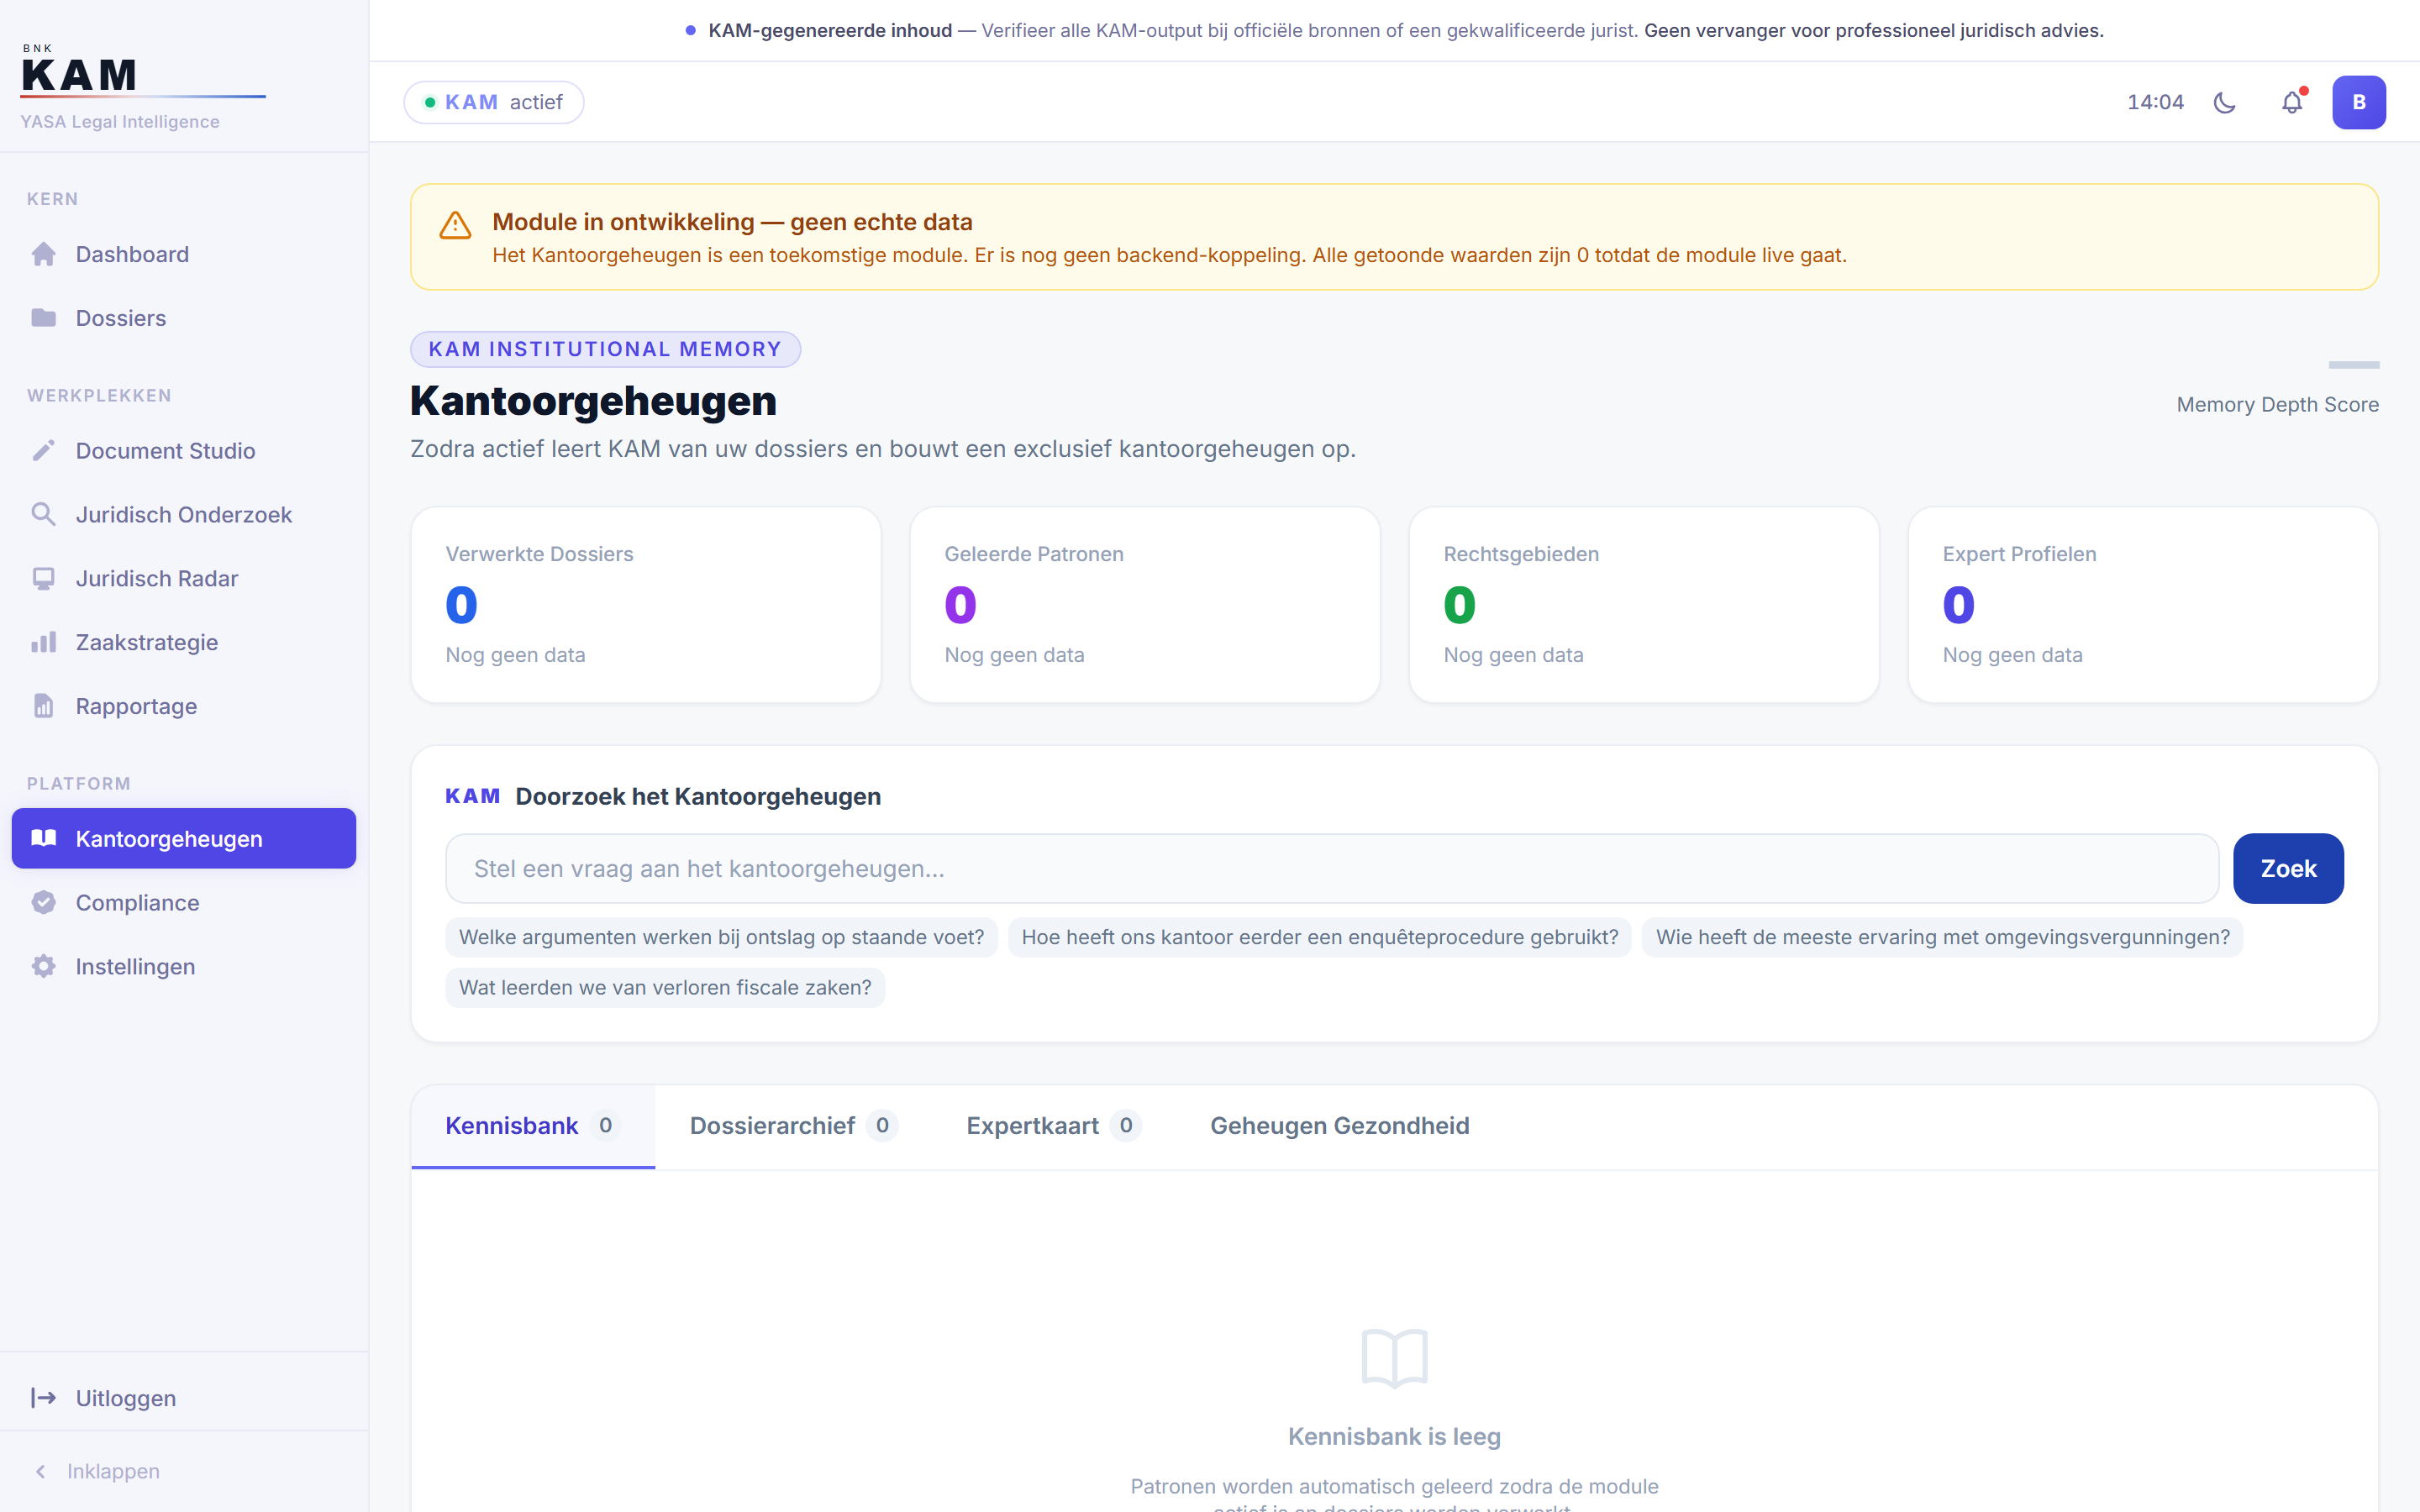
Task: Click the Juridisch Onderzoek magnifier icon
Action: click(43, 514)
